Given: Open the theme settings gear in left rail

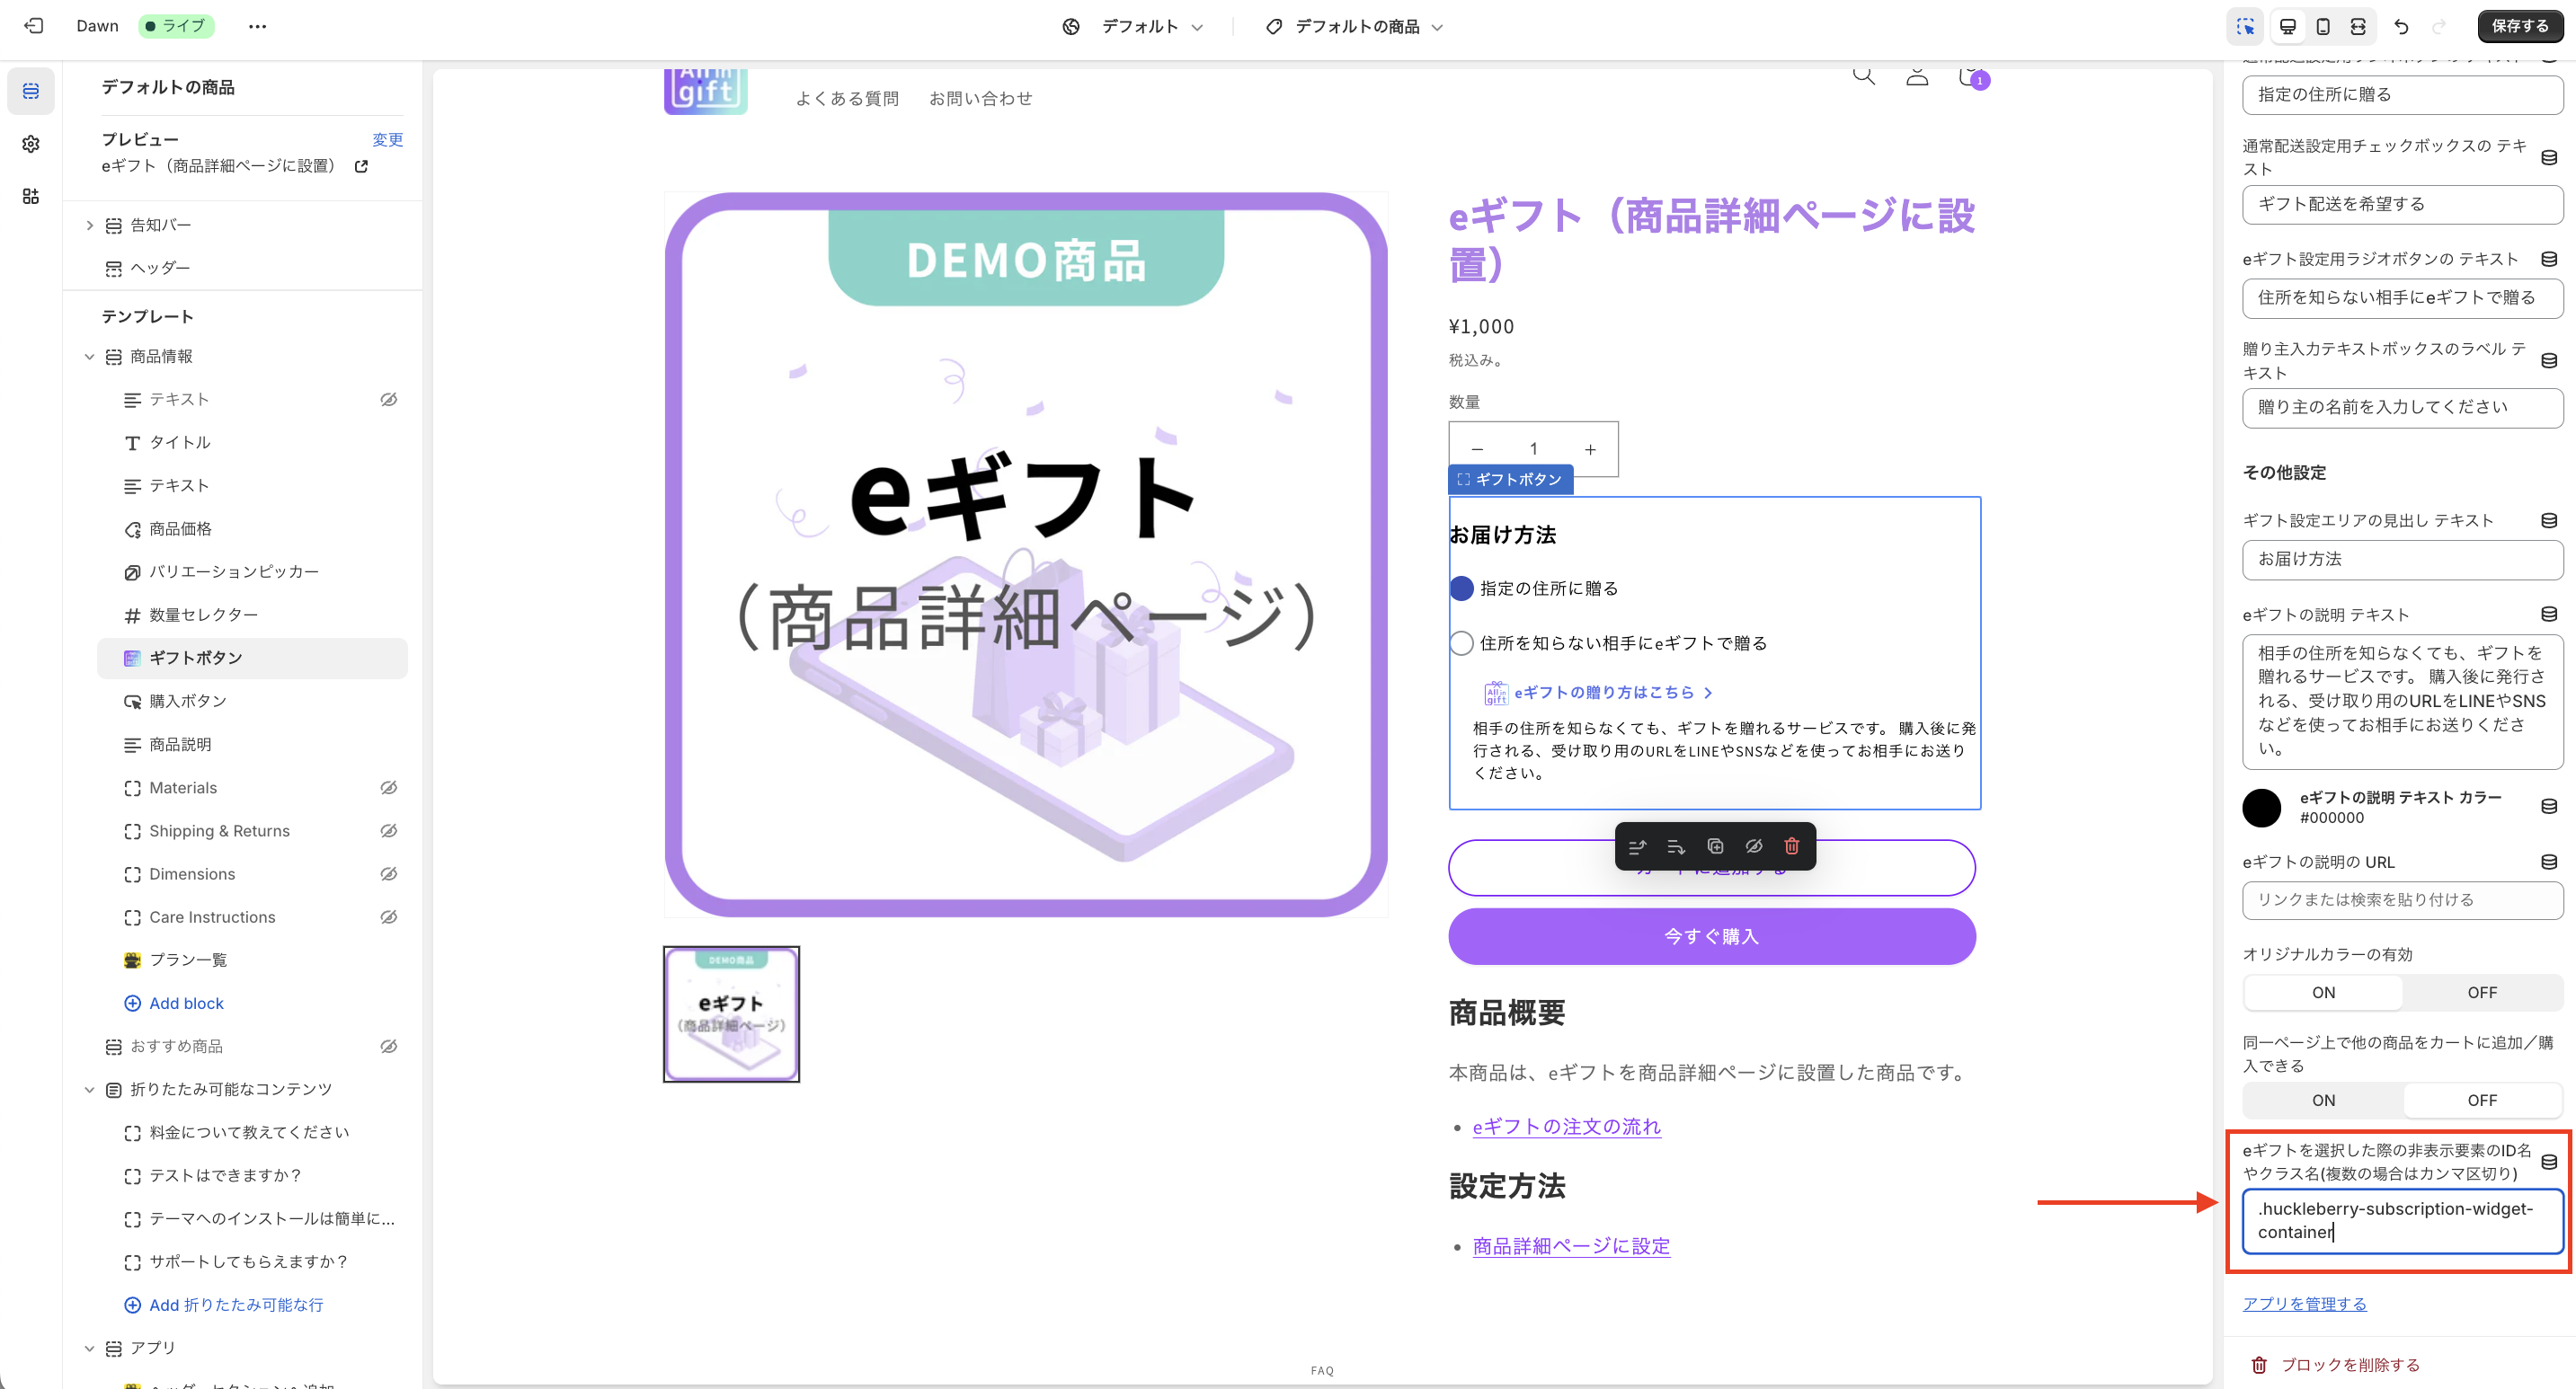Looking at the screenshot, I should [31, 144].
